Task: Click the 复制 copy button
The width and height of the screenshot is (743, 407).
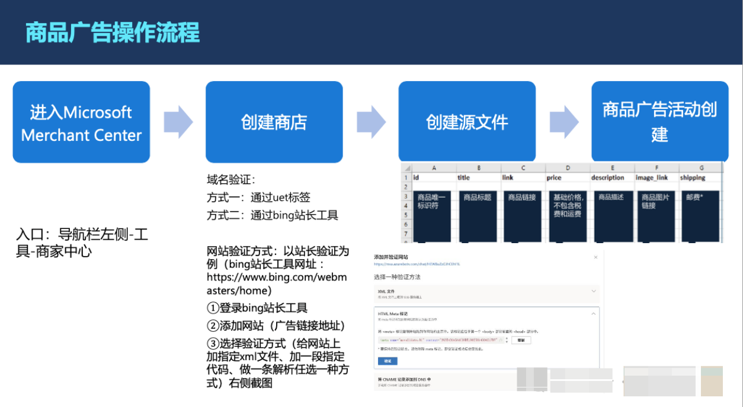Action: click(x=521, y=340)
